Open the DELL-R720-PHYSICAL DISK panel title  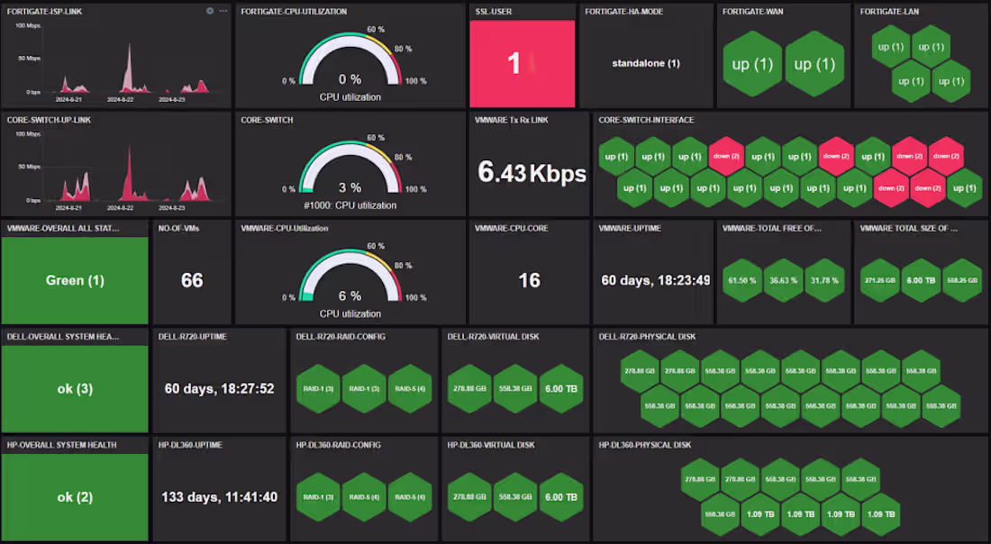click(647, 337)
